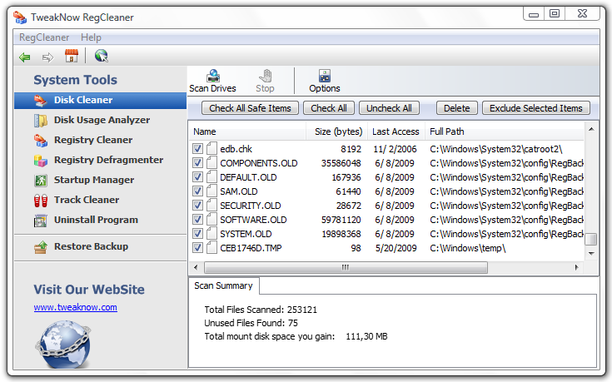This screenshot has height=382, width=612.
Task: Click the scroll up arrow of file list
Action: [591, 129]
